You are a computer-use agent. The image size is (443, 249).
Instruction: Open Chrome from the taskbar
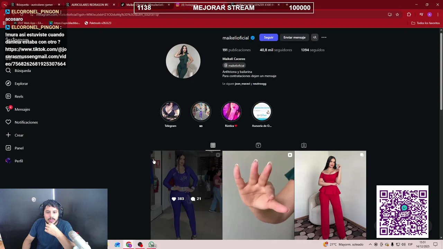coord(129,245)
